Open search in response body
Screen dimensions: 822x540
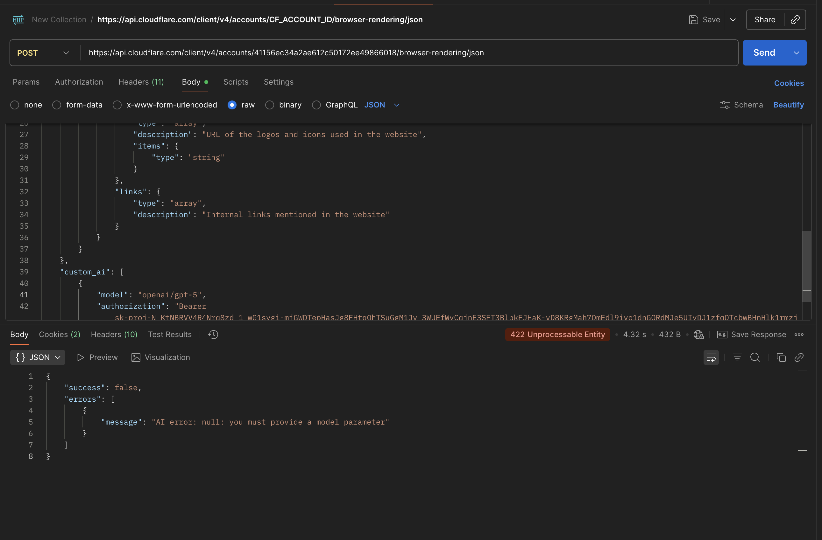coord(755,357)
